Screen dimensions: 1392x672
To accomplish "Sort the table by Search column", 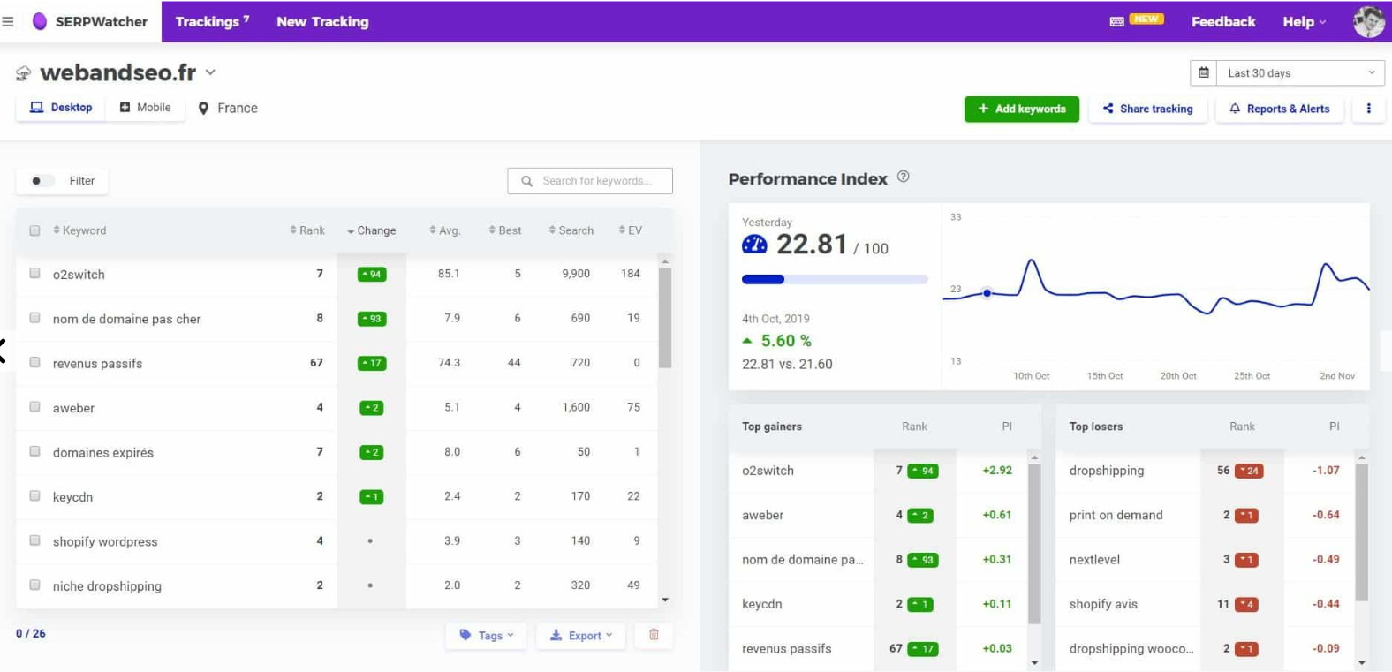I will pos(571,230).
